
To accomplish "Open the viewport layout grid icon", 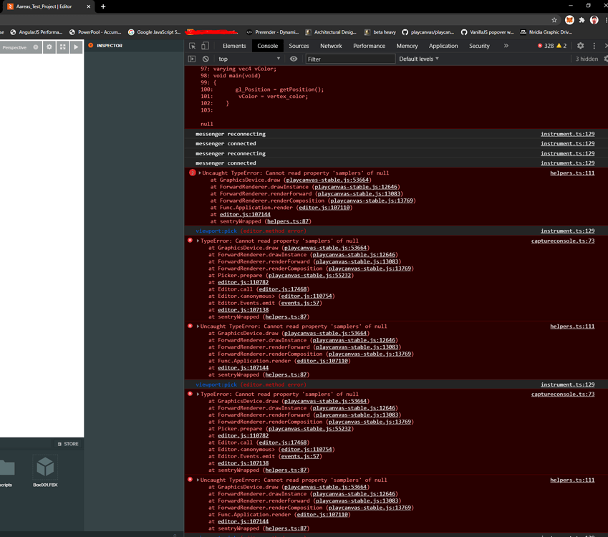I will pos(63,46).
